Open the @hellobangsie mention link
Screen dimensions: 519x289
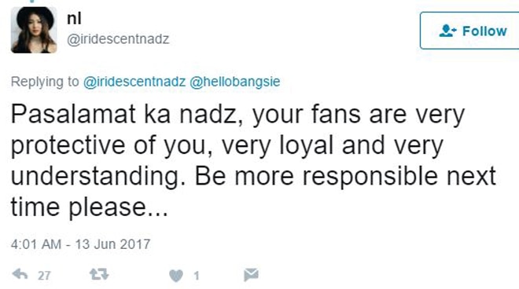click(x=235, y=82)
